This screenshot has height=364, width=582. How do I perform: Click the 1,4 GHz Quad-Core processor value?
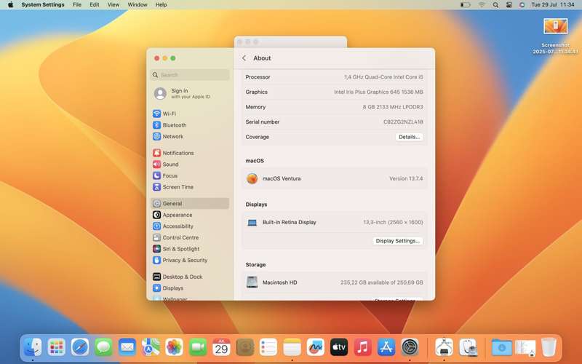pos(383,77)
